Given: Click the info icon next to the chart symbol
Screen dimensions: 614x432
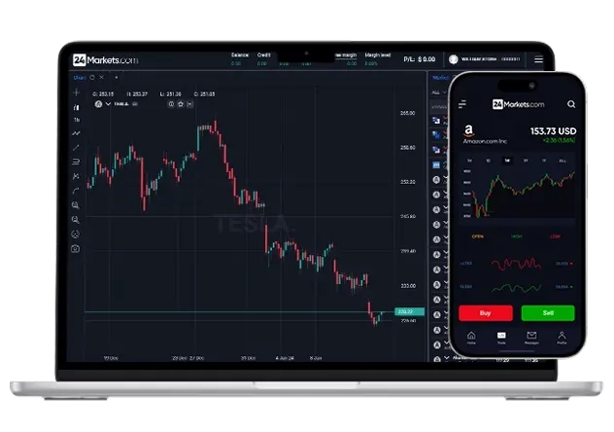Looking at the screenshot, I should click(x=171, y=104).
